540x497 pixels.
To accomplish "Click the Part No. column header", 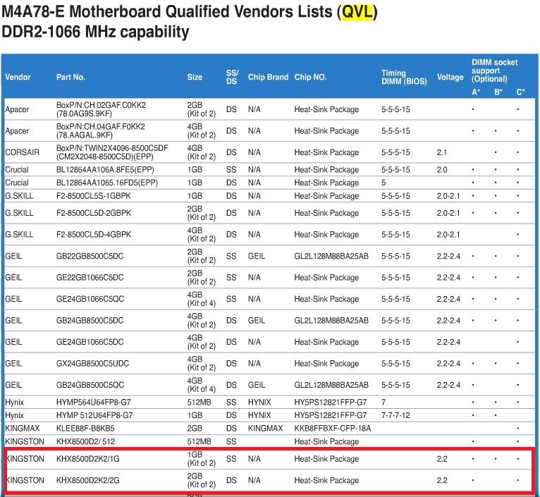I will click(x=70, y=77).
